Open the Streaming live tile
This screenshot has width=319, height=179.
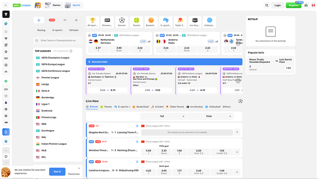coord(107,22)
